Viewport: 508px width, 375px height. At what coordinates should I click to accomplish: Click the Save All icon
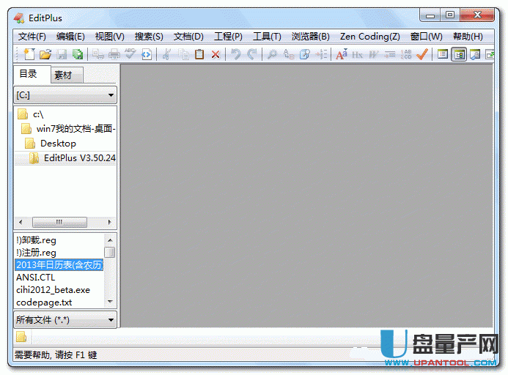tap(78, 54)
